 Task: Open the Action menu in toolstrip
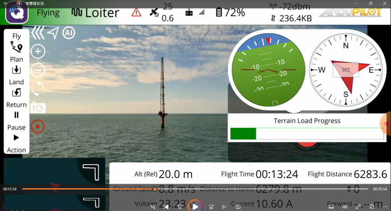[17, 143]
